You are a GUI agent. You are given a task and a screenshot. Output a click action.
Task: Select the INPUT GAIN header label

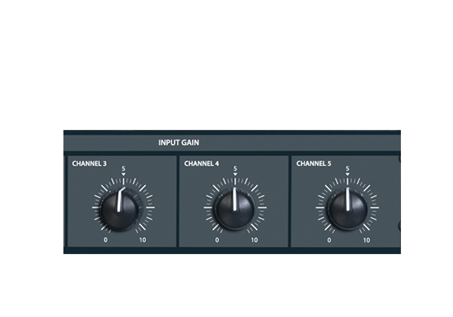178,143
